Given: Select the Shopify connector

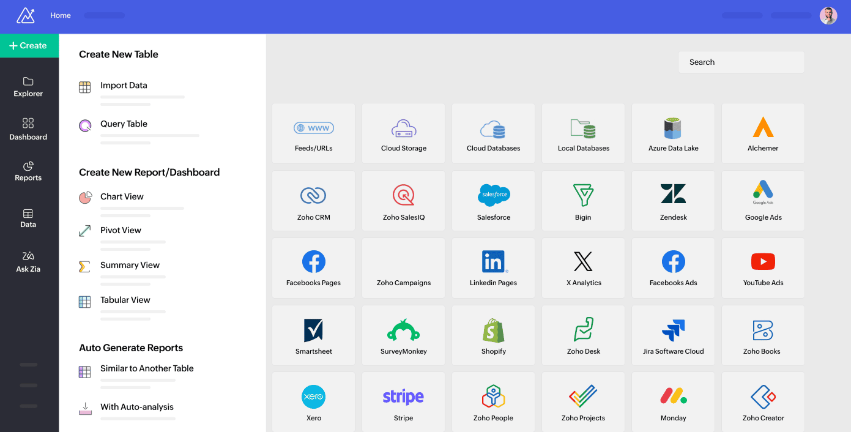Looking at the screenshot, I should [493, 335].
